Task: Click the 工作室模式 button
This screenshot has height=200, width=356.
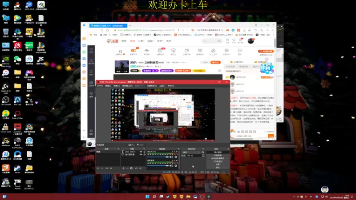Action: (218, 161)
